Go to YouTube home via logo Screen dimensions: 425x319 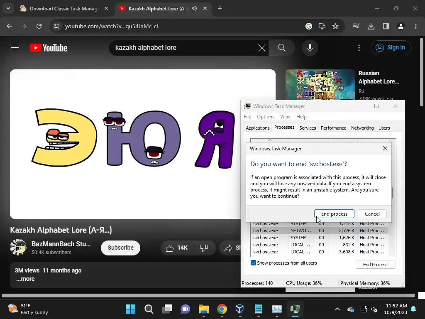(x=49, y=48)
